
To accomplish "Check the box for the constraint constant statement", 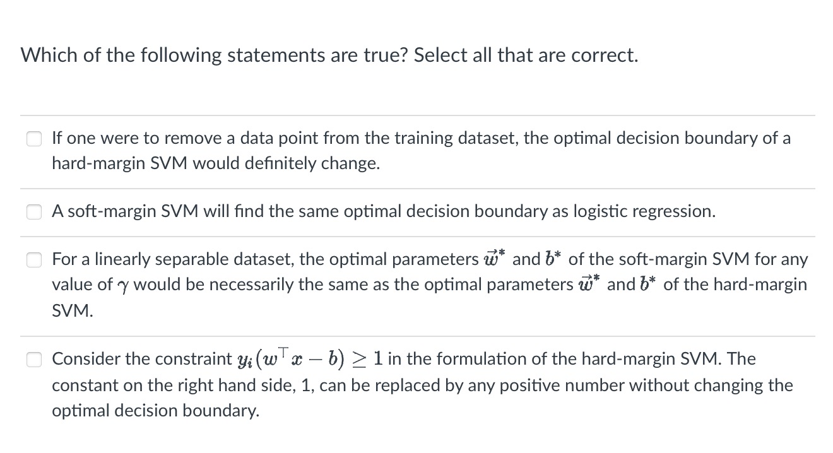I will [x=34, y=359].
